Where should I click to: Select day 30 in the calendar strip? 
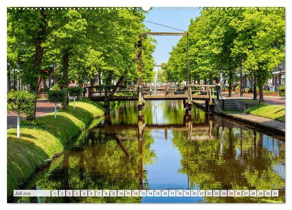point(268,193)
